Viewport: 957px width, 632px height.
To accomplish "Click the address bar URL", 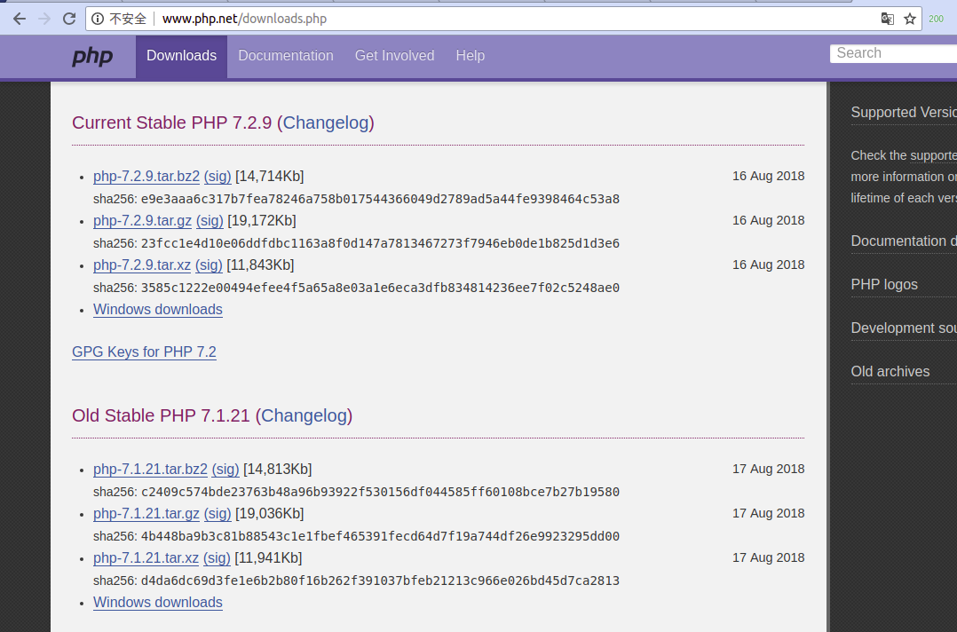I will click(244, 19).
